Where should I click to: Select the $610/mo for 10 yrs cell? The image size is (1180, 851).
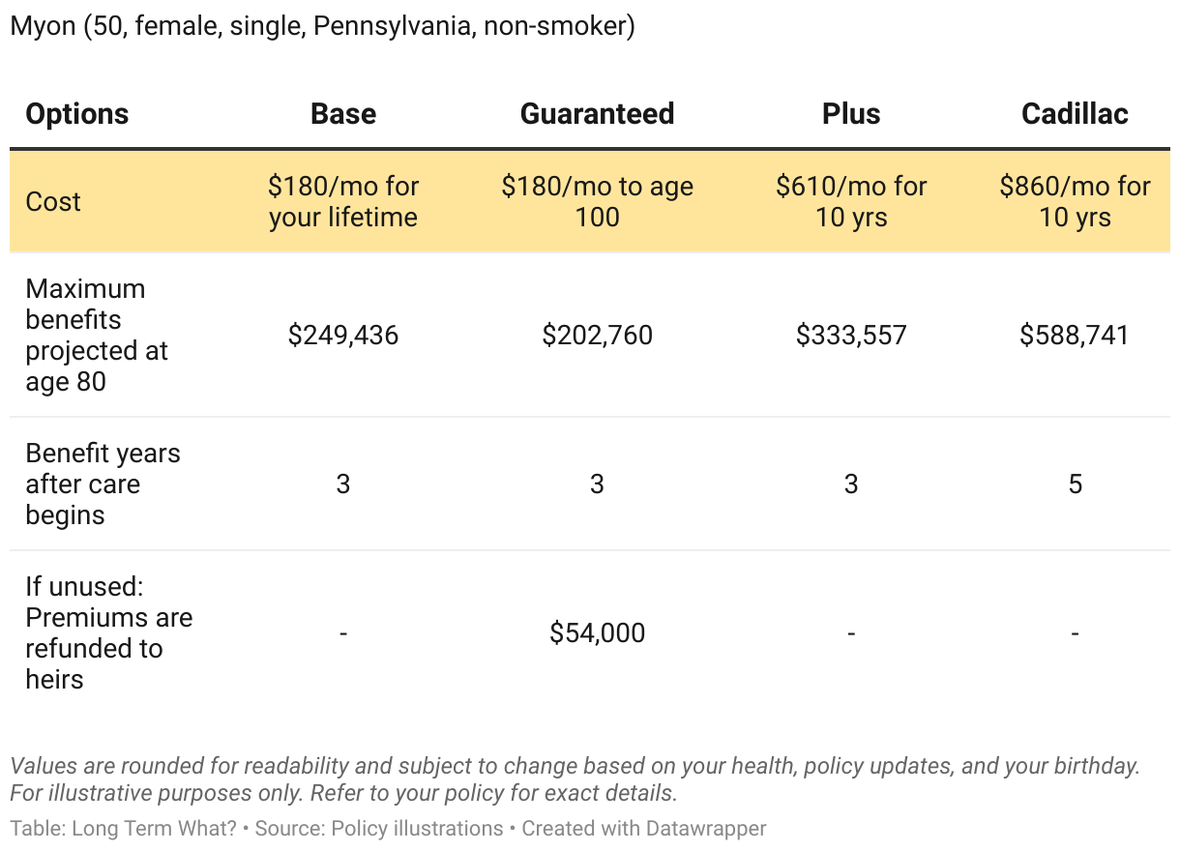(851, 201)
